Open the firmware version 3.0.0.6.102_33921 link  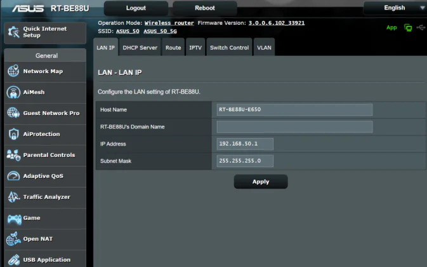pos(277,23)
